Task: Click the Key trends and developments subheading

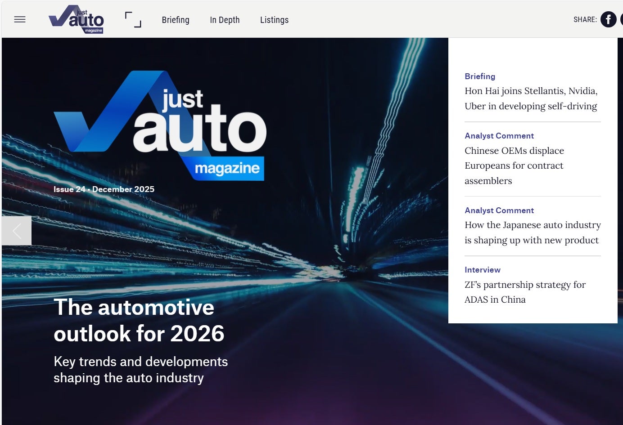Action: click(140, 370)
